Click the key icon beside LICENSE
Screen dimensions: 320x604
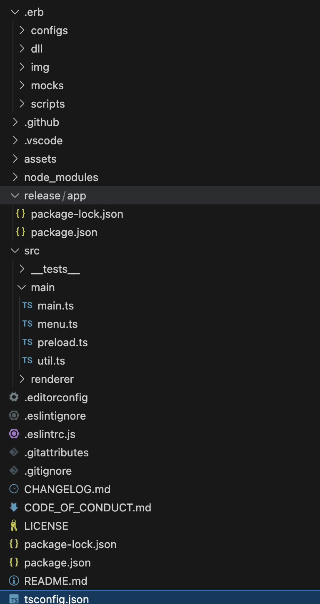coord(14,526)
